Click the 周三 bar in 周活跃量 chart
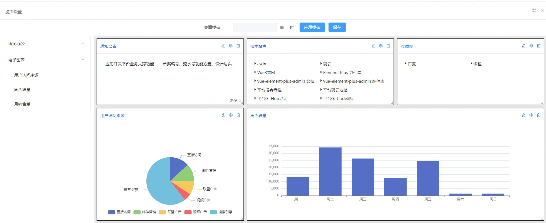The height and width of the screenshot is (223, 546). (363, 177)
